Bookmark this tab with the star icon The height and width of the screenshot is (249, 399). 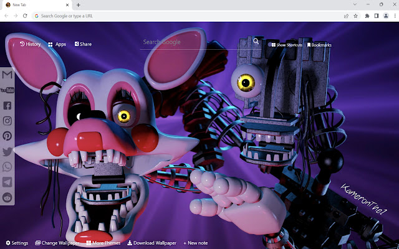pos(355,16)
